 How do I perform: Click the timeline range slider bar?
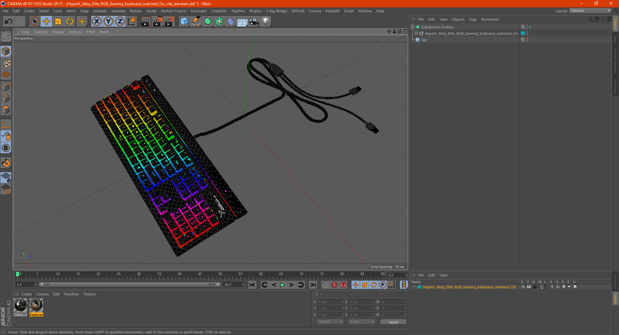(130, 284)
